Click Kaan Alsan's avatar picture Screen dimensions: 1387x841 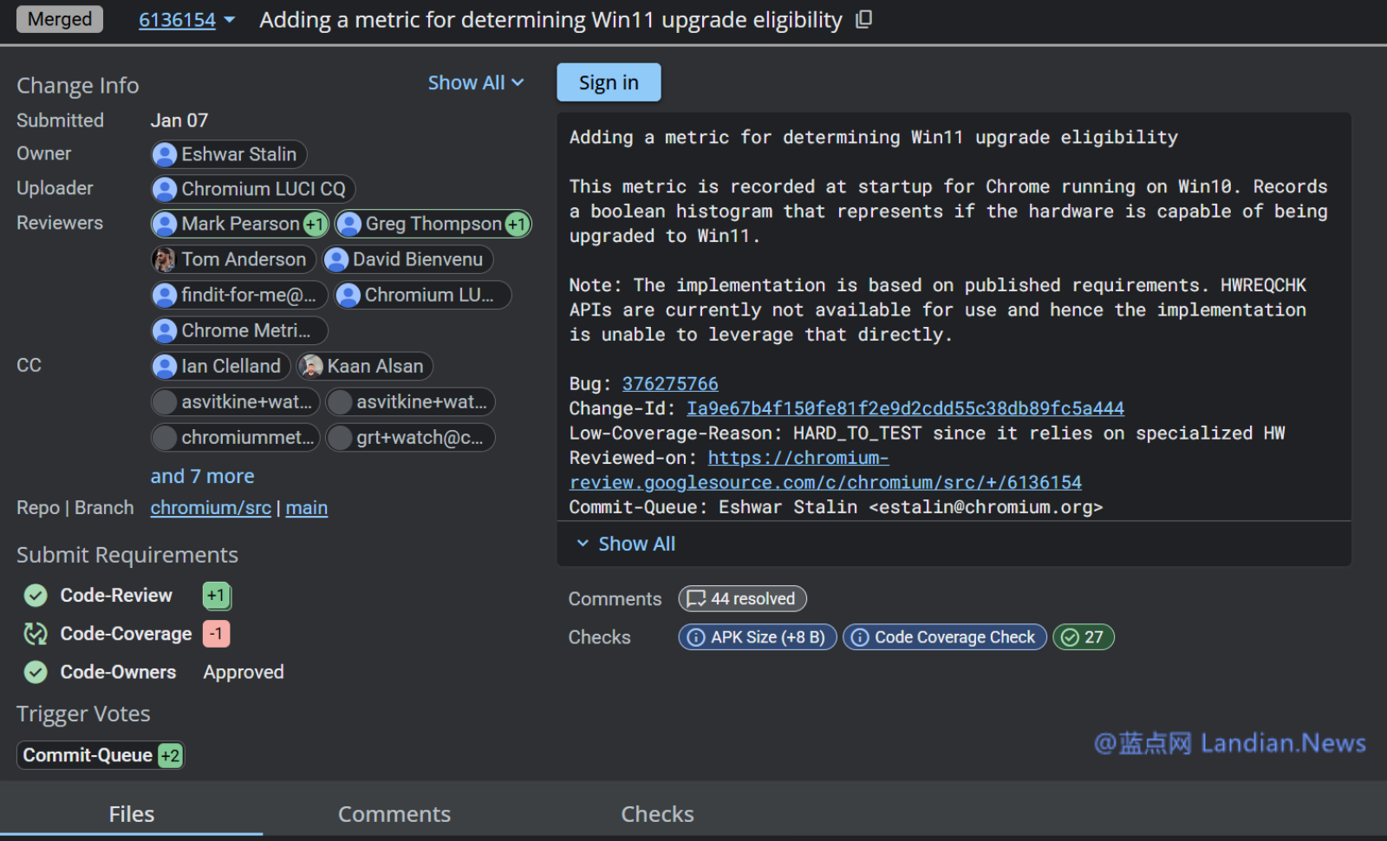(311, 367)
